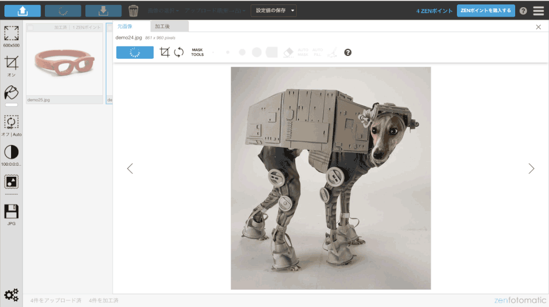Open the アップロード順 sort dropdown
The image size is (549, 307).
click(x=215, y=11)
